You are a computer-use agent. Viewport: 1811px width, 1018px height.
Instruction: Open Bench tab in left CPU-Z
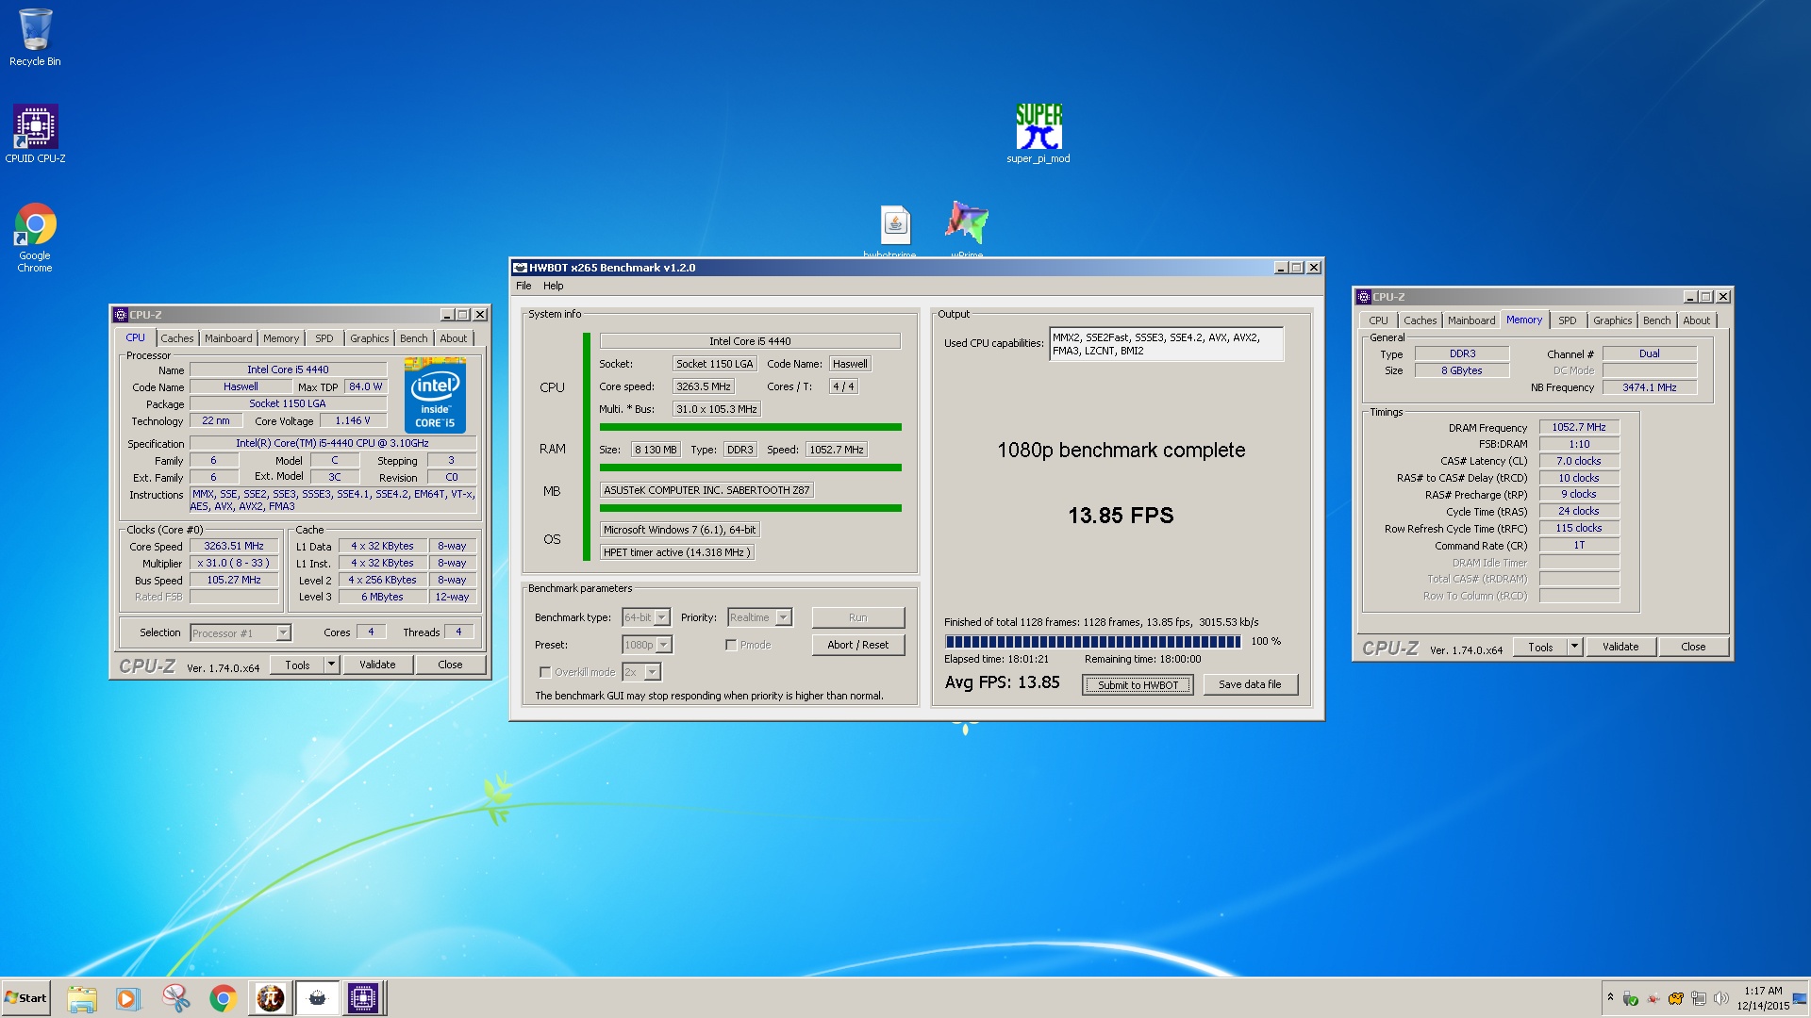pos(413,338)
